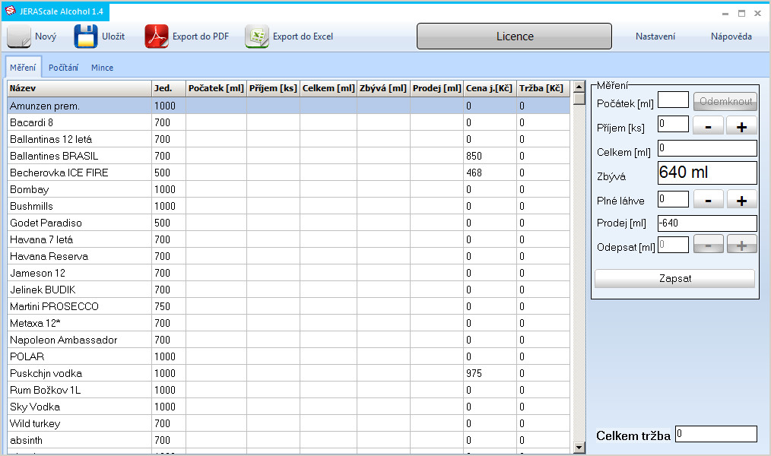Click the Tržba [Kč] column header
This screenshot has width=771, height=456.
[x=543, y=88]
